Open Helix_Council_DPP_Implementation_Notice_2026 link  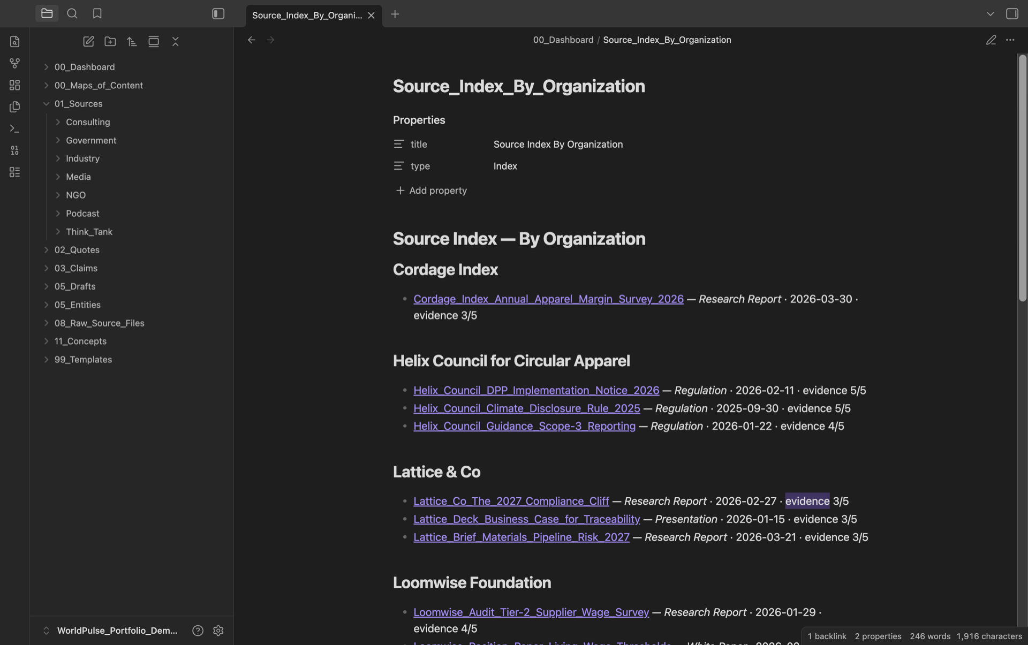click(536, 391)
